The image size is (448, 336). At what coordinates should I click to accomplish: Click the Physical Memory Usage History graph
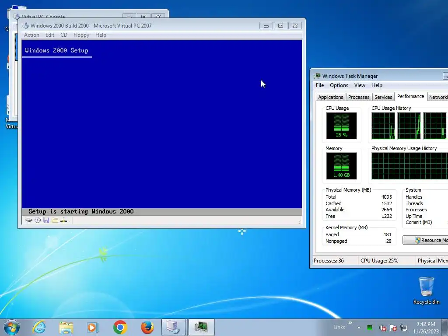point(409,166)
